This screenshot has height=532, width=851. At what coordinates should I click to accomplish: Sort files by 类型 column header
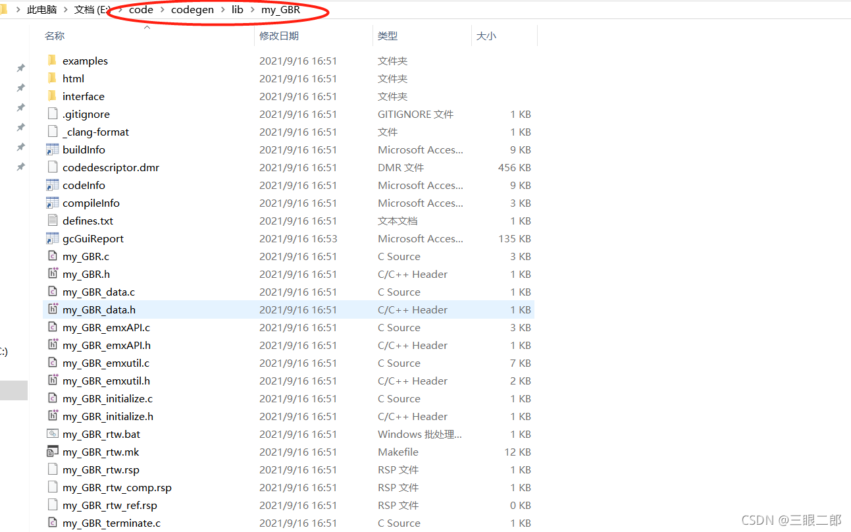[x=388, y=36]
